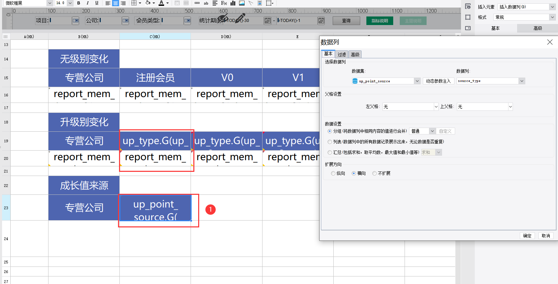The width and height of the screenshot is (558, 284).
Task: Click the 成长值来源 header cell
Action: coord(84,185)
